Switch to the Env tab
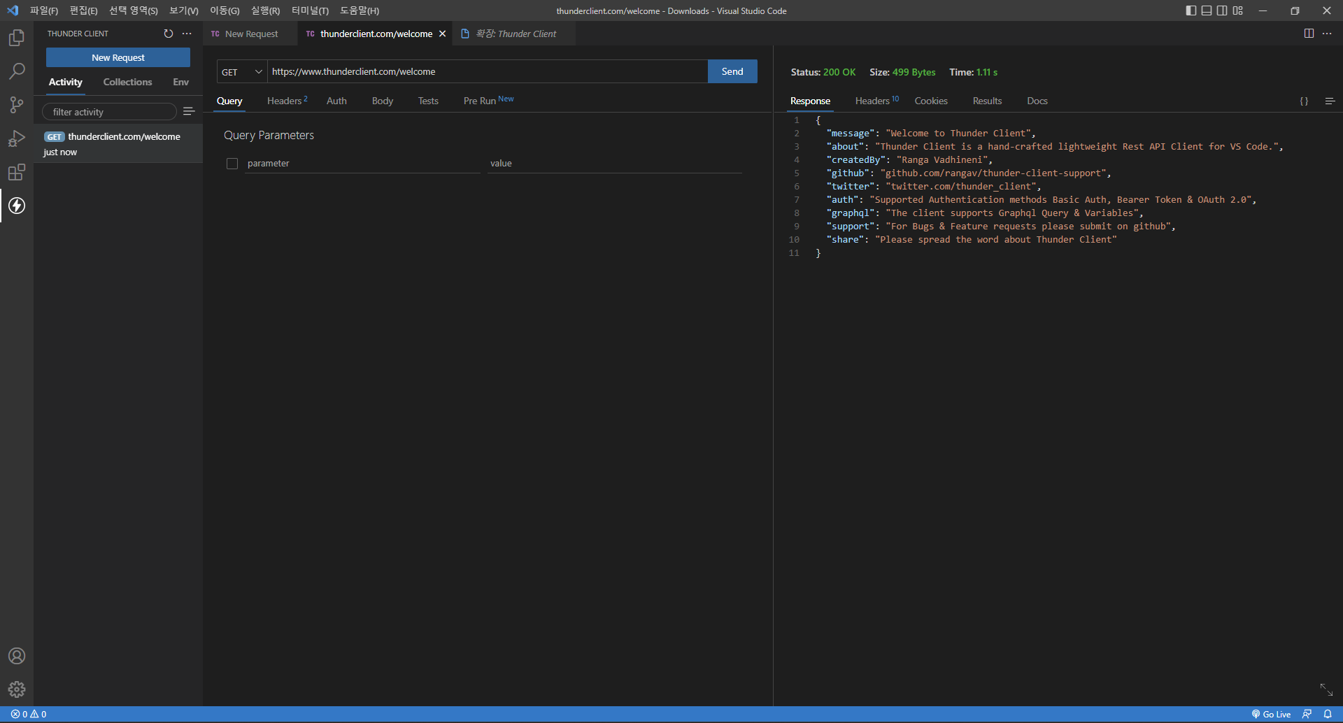Viewport: 1343px width, 723px height. 180,82
